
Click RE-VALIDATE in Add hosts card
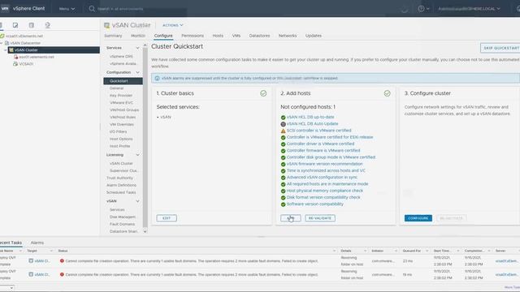point(320,218)
